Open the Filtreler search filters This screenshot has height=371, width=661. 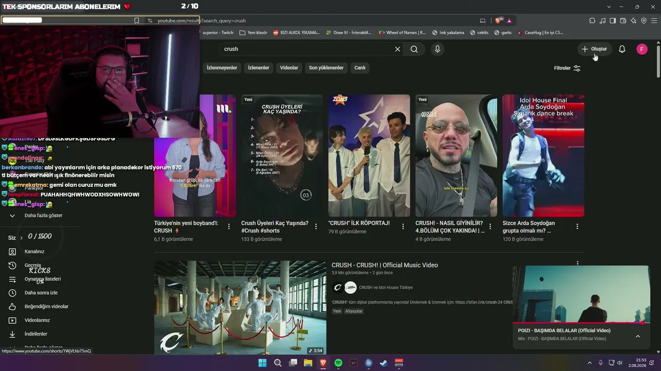567,68
